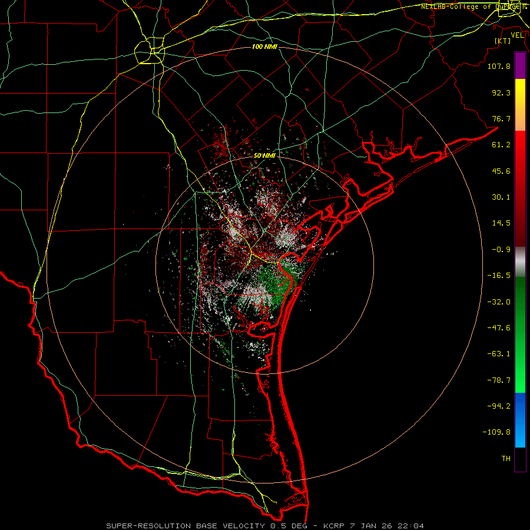Click the 61.2 velocity scale value

(x=501, y=145)
